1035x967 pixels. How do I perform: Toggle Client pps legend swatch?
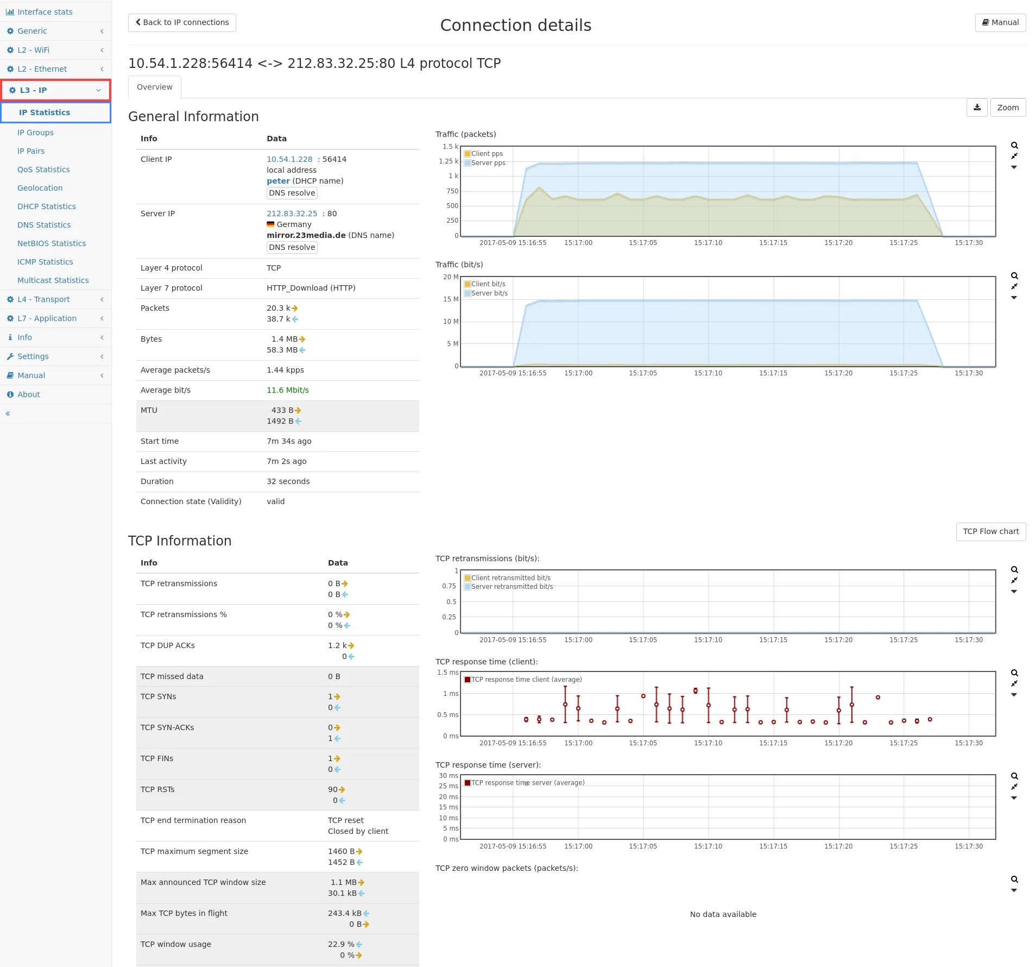468,154
